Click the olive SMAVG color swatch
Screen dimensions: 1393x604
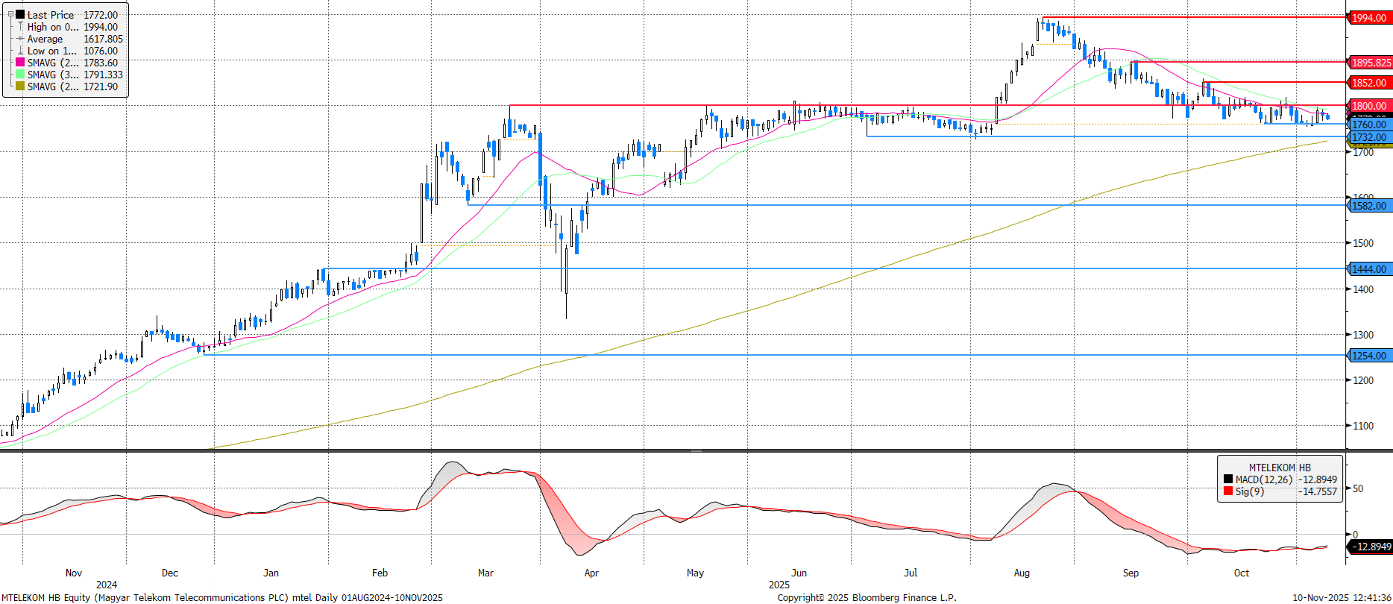20,86
